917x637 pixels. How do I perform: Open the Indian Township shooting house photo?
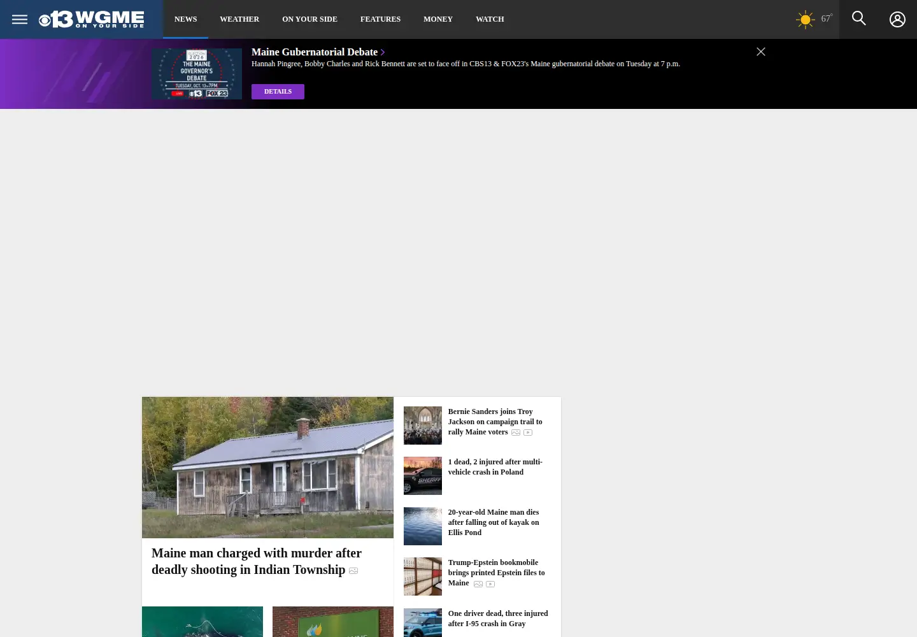tap(267, 468)
